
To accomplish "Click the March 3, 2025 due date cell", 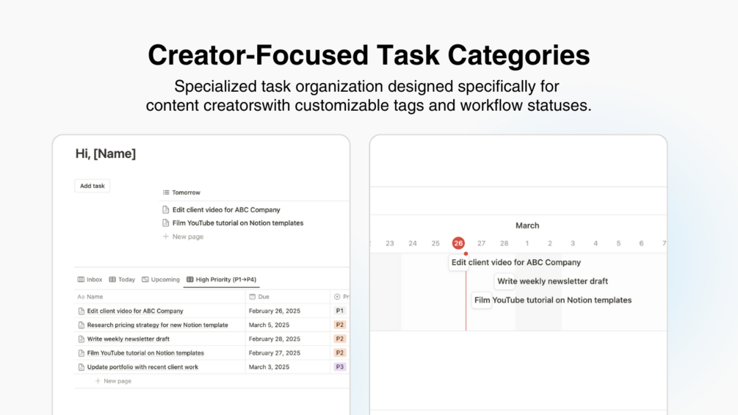I will click(288, 367).
